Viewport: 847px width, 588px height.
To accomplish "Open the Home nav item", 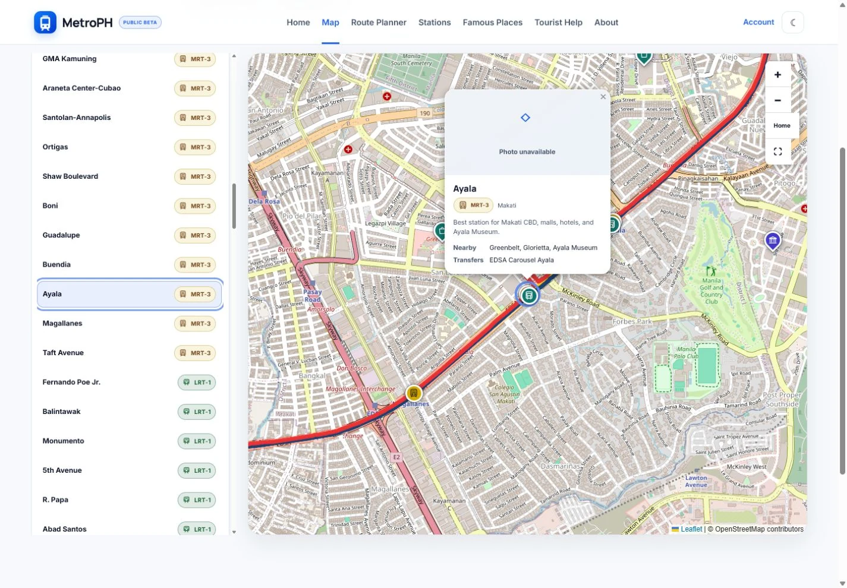I will click(298, 23).
